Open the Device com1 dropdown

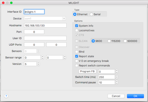pyautogui.click(x=64, y=18)
